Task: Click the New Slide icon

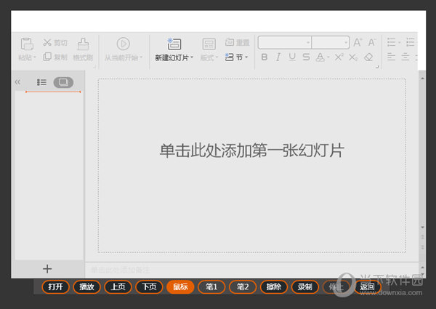Action: pyautogui.click(x=174, y=44)
